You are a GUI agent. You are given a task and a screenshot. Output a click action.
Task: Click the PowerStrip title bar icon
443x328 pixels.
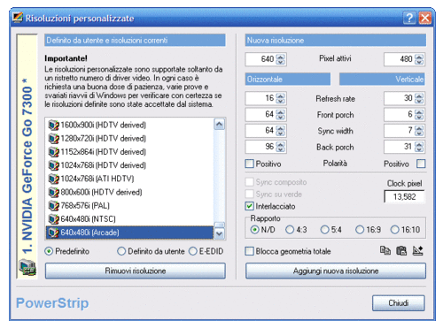coord(18,18)
